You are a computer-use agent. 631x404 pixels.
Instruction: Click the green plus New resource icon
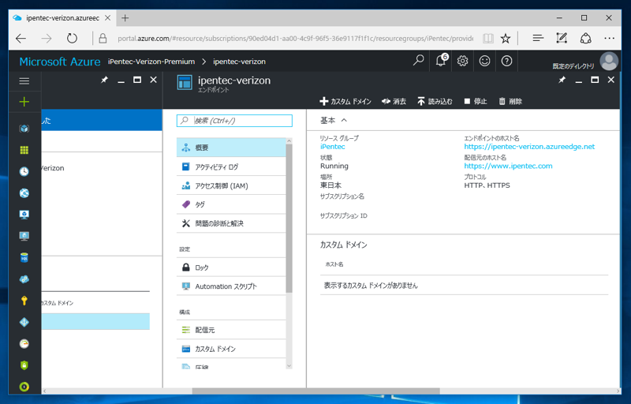(x=24, y=102)
